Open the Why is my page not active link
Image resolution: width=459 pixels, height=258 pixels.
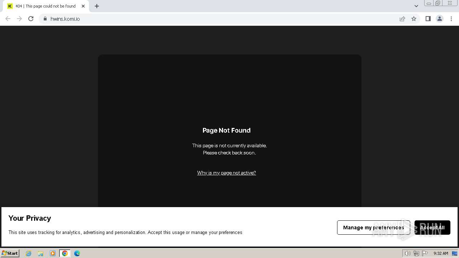pyautogui.click(x=227, y=173)
